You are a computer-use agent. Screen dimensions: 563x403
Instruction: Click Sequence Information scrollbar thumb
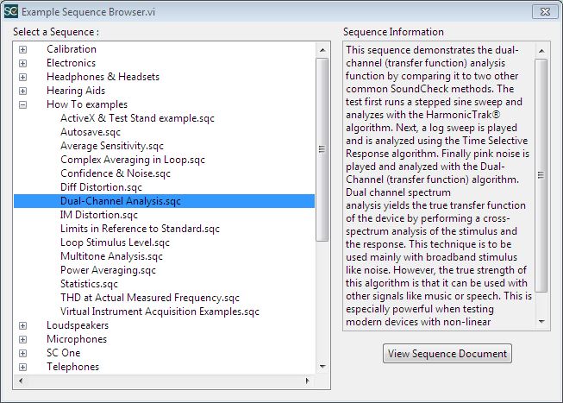coord(541,175)
